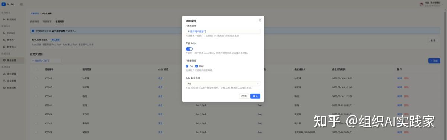Open the Auto 默认选择 dropdown showing Pro
The image size is (447, 140).
click(x=223, y=84)
